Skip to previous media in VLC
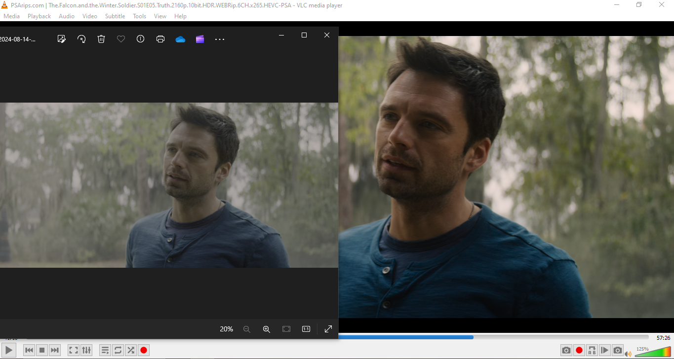Screen dimensions: 674x359 (29, 350)
